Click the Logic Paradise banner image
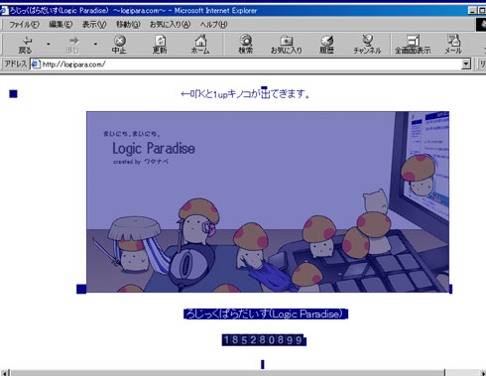 pyautogui.click(x=268, y=201)
